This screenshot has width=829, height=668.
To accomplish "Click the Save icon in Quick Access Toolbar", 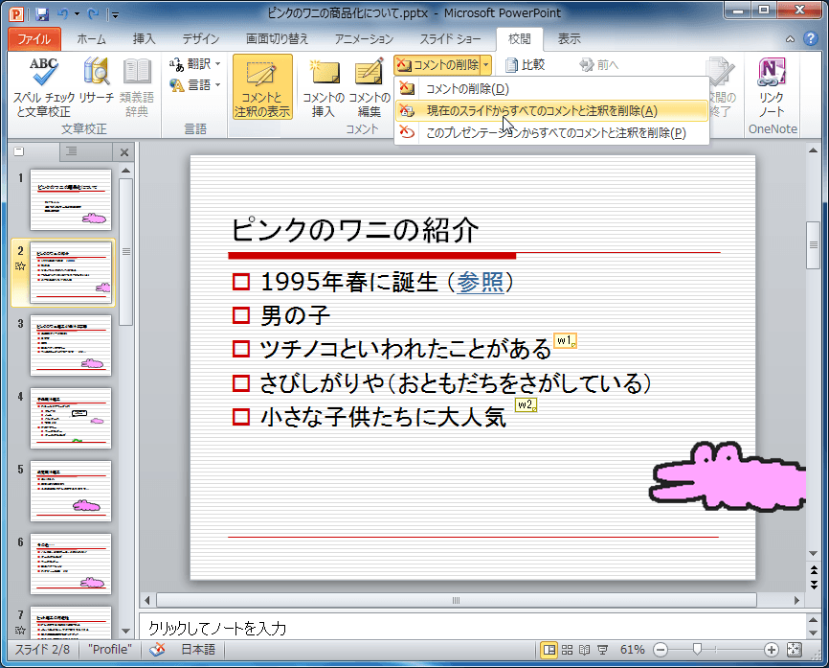I will [42, 13].
